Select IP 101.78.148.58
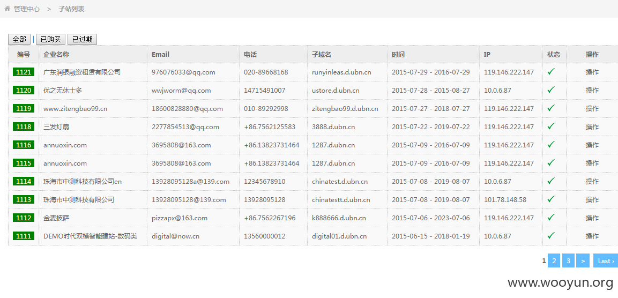 coord(505,199)
